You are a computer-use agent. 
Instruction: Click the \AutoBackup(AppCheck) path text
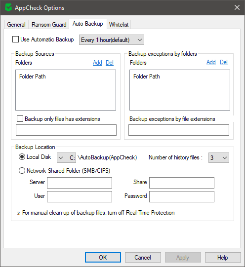[x=107, y=157]
